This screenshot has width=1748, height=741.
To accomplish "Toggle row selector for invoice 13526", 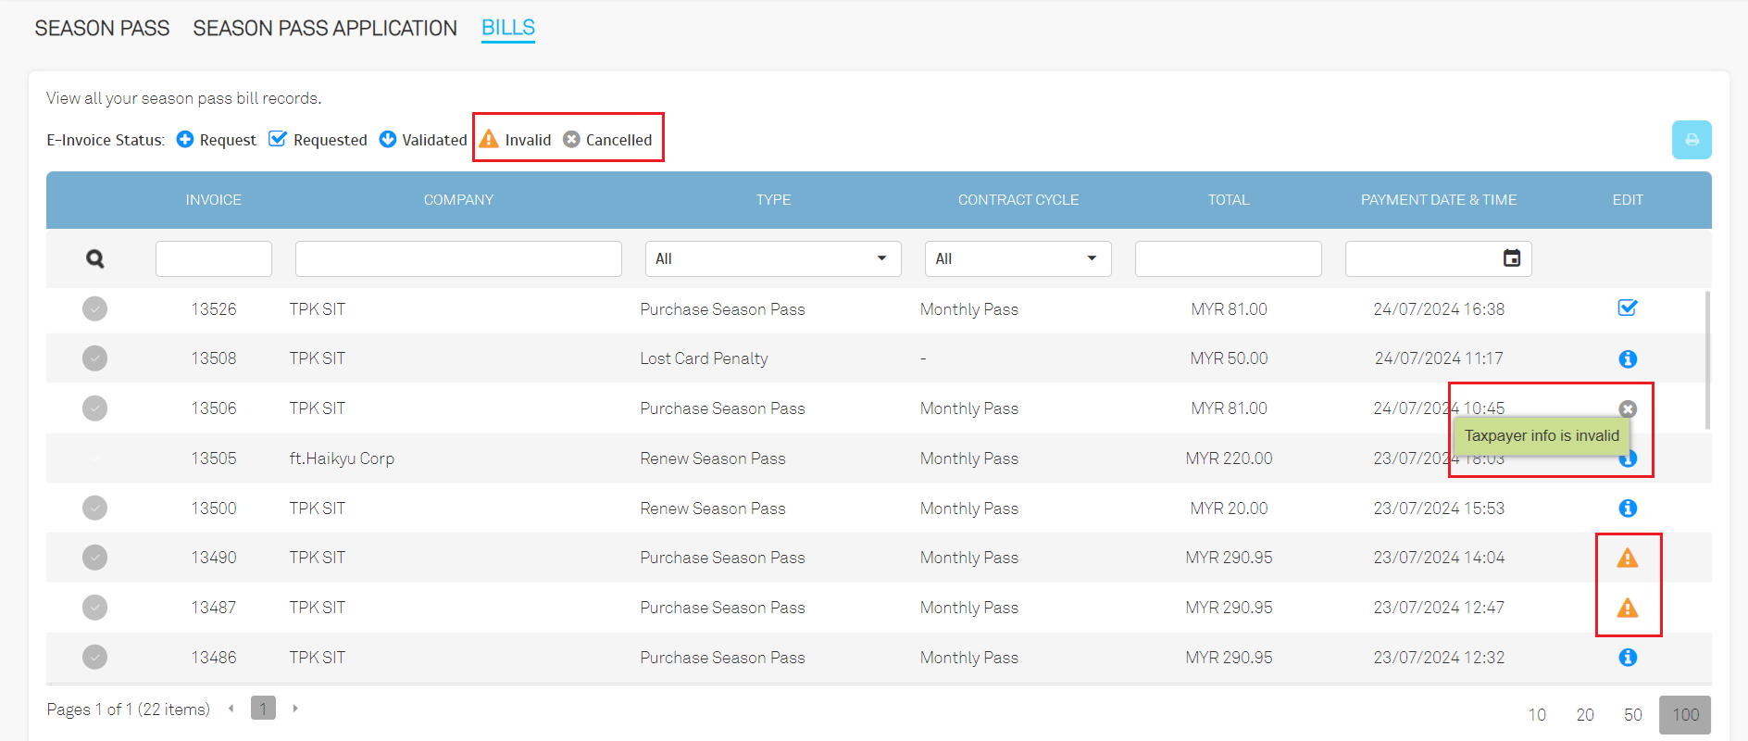I will click(x=94, y=308).
